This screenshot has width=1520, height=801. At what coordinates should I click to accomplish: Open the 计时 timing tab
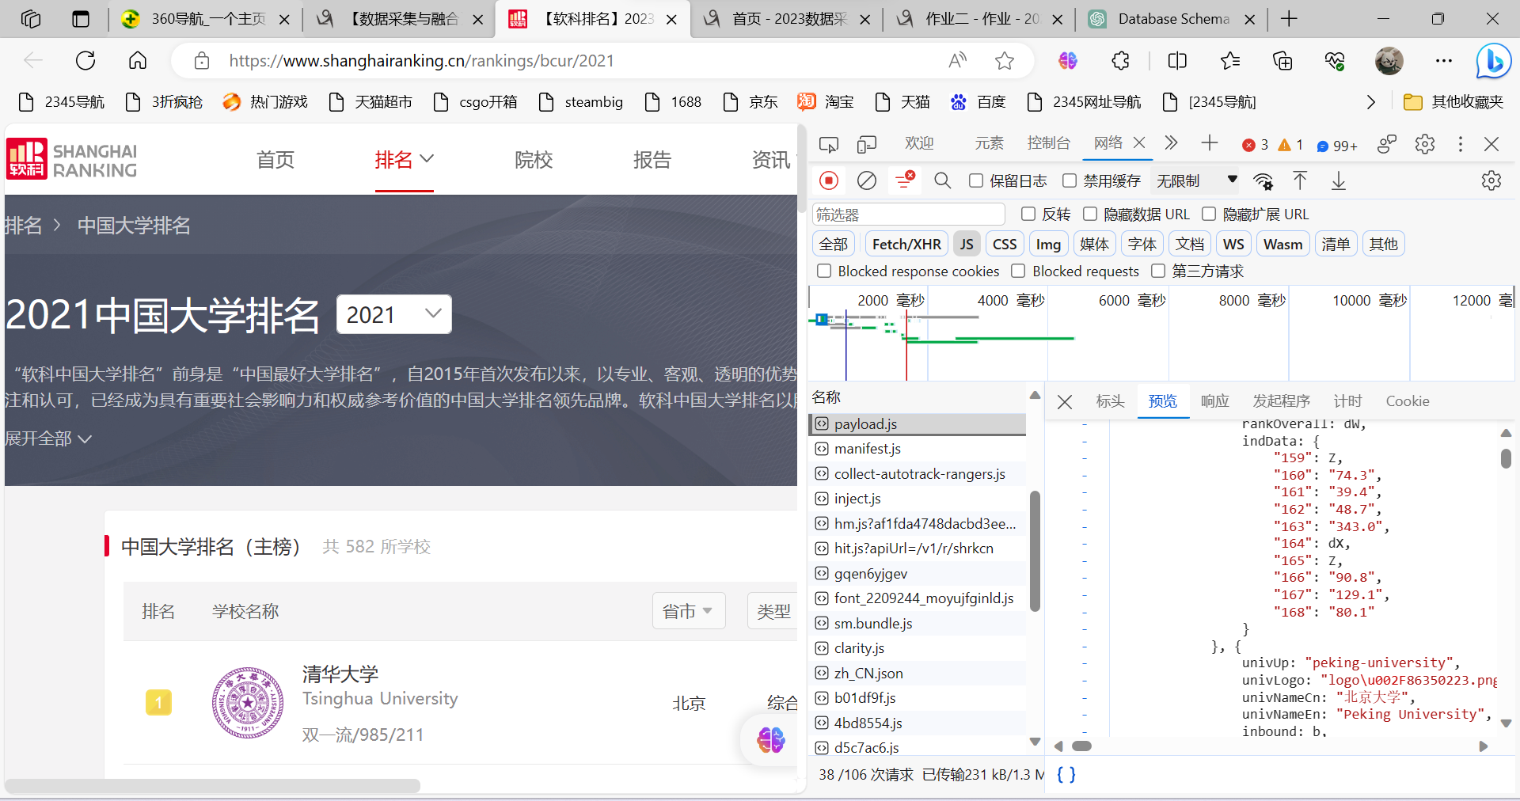click(x=1348, y=401)
